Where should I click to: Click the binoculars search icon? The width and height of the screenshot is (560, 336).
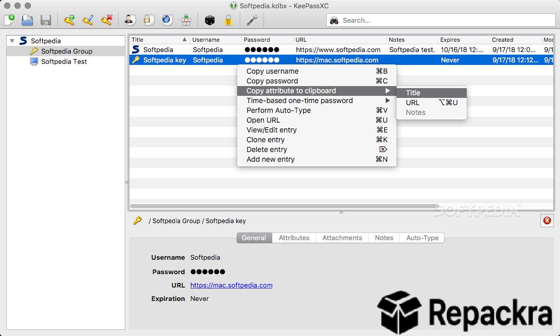point(334,20)
